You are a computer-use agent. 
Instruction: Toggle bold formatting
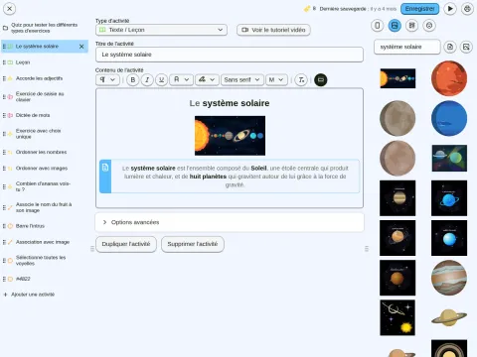(133, 79)
